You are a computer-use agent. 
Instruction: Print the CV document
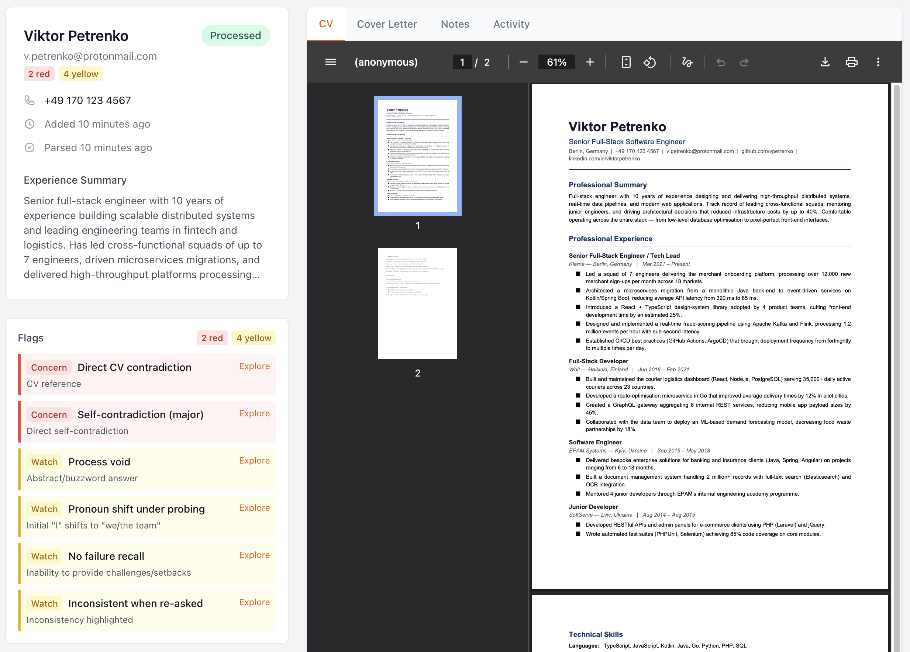click(851, 62)
